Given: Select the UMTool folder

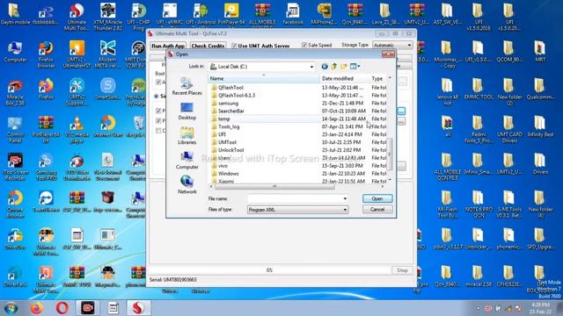Looking at the screenshot, I should pos(227,142).
